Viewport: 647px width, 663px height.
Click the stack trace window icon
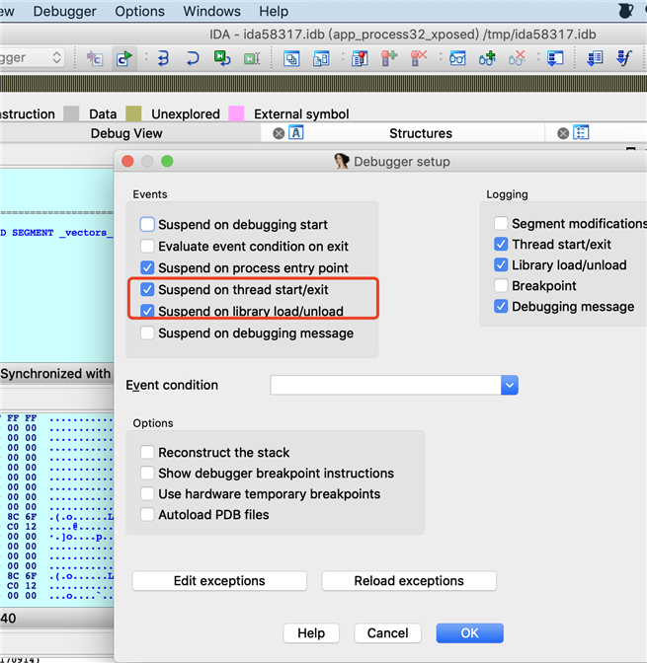pyautogui.click(x=555, y=58)
